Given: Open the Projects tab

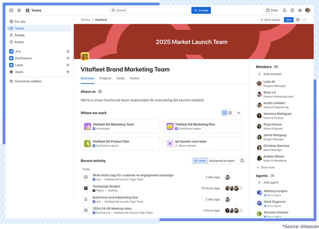Looking at the screenshot, I should 105,78.
